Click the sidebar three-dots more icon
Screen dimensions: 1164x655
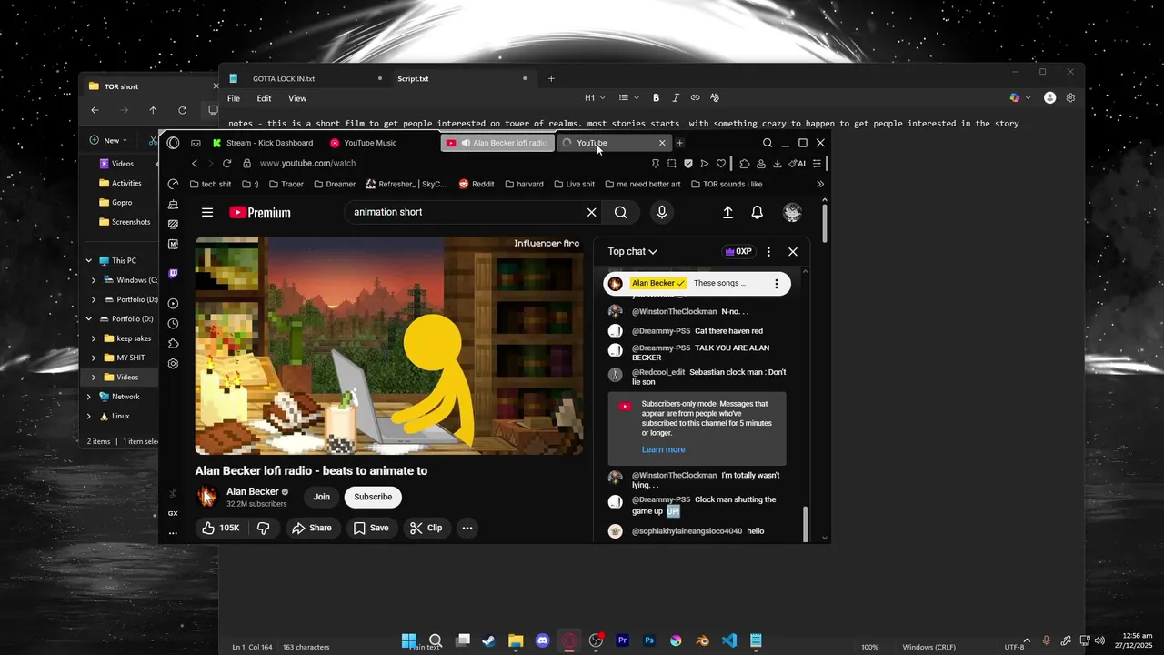point(173,533)
